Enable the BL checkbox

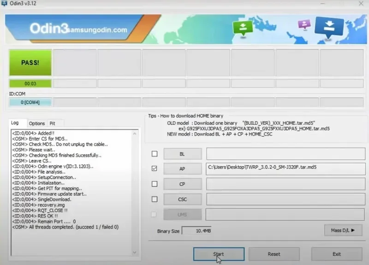pyautogui.click(x=155, y=154)
